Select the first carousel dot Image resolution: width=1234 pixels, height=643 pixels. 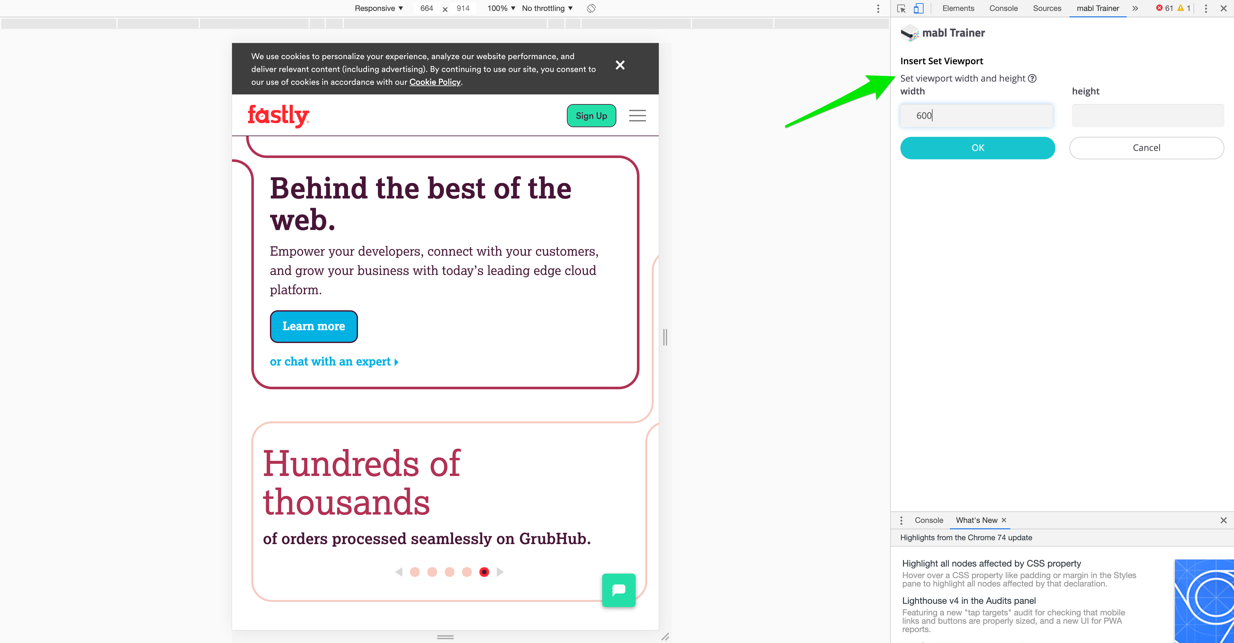pos(415,572)
